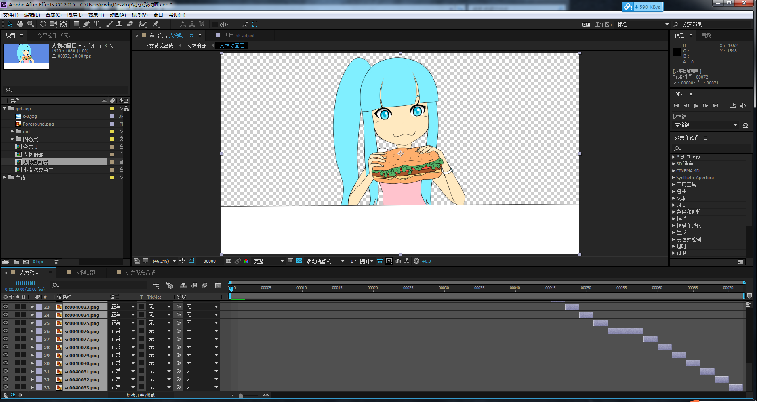
Task: Select the Eraser tool
Action: click(130, 24)
